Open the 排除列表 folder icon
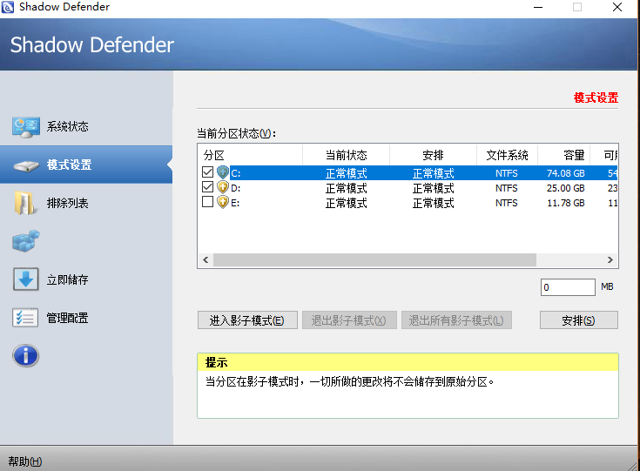 pyautogui.click(x=25, y=204)
